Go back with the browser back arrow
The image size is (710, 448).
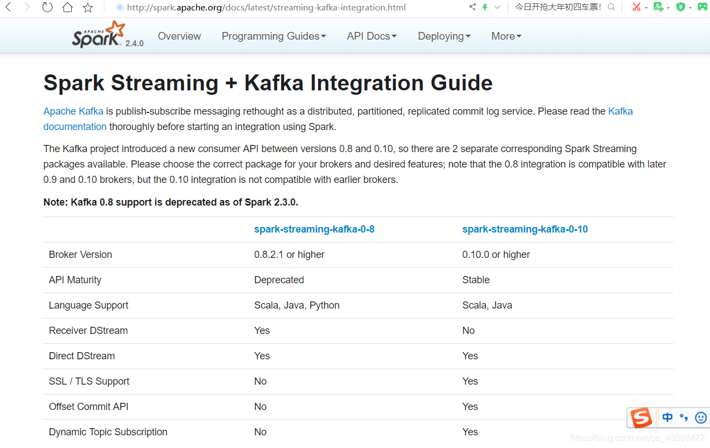[x=8, y=7]
